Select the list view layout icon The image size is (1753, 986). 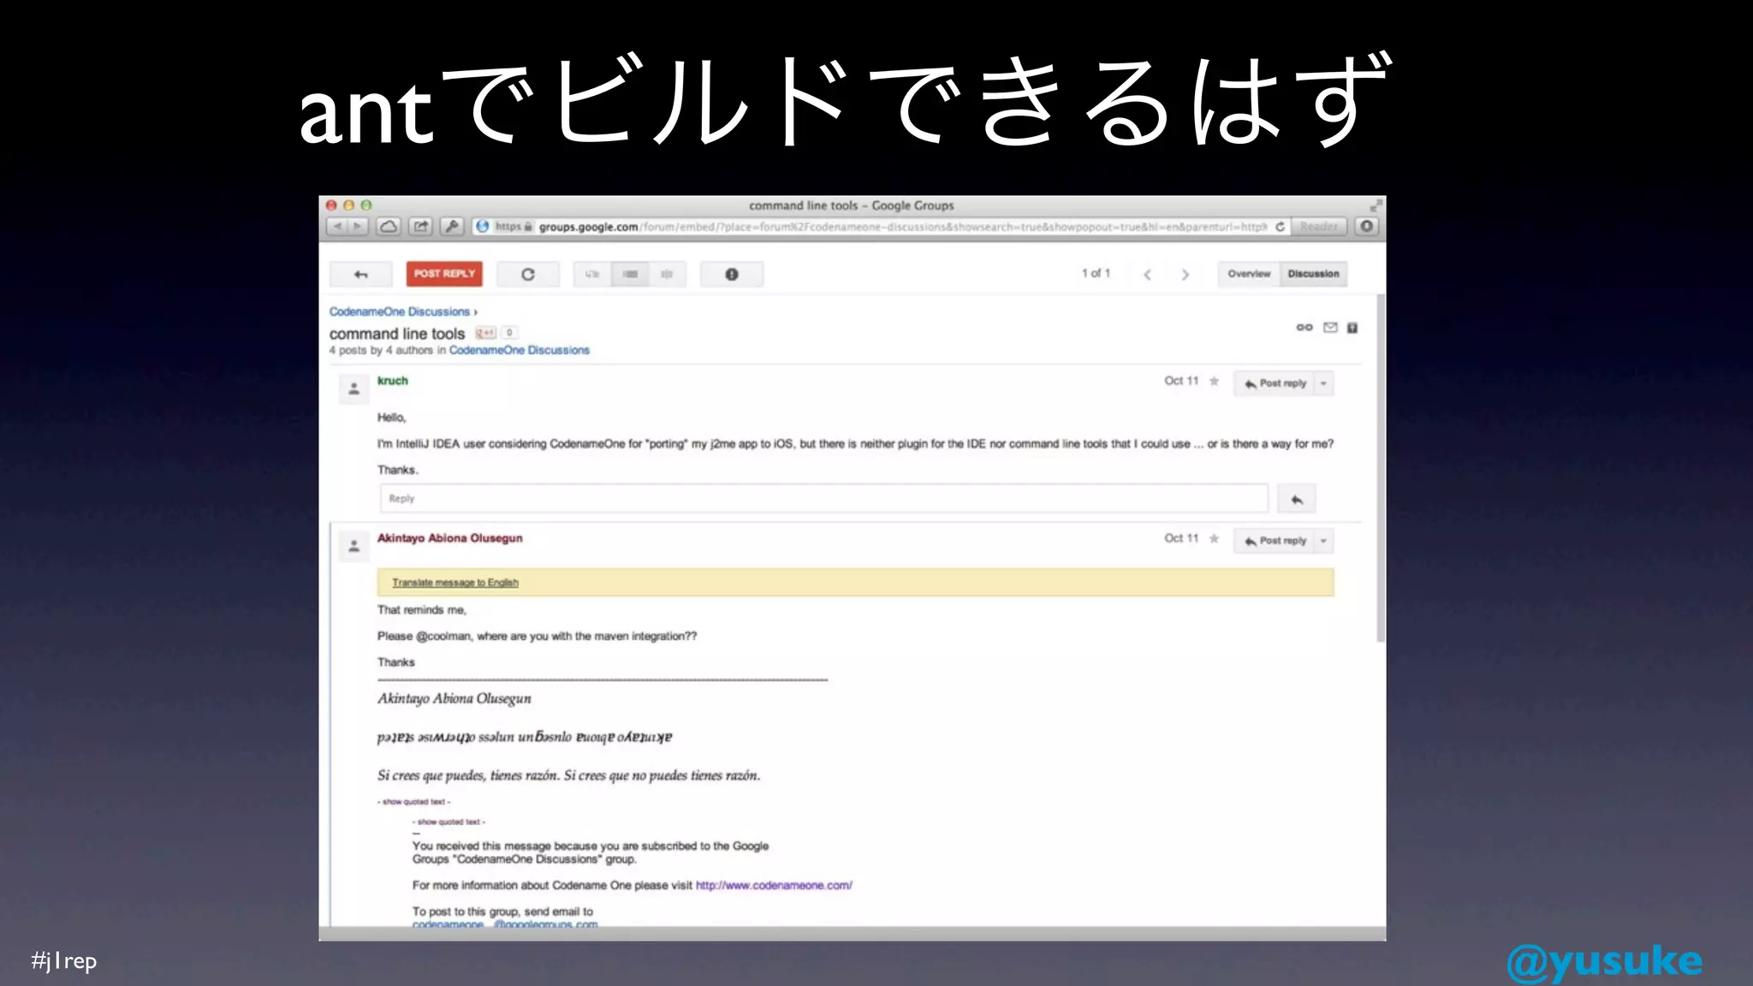click(630, 274)
